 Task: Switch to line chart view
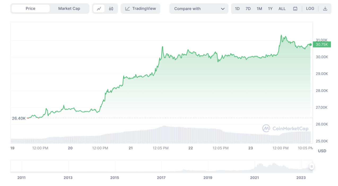click(x=99, y=9)
